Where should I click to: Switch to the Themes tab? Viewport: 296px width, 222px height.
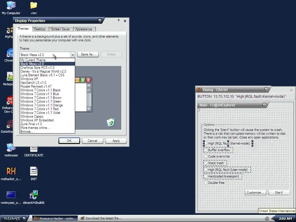(23, 29)
